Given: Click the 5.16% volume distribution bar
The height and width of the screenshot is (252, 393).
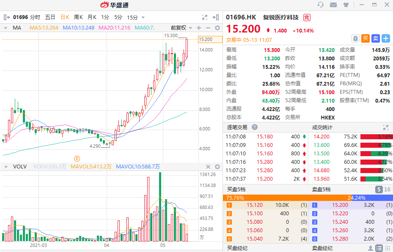Looking at the screenshot, I should (376, 136).
